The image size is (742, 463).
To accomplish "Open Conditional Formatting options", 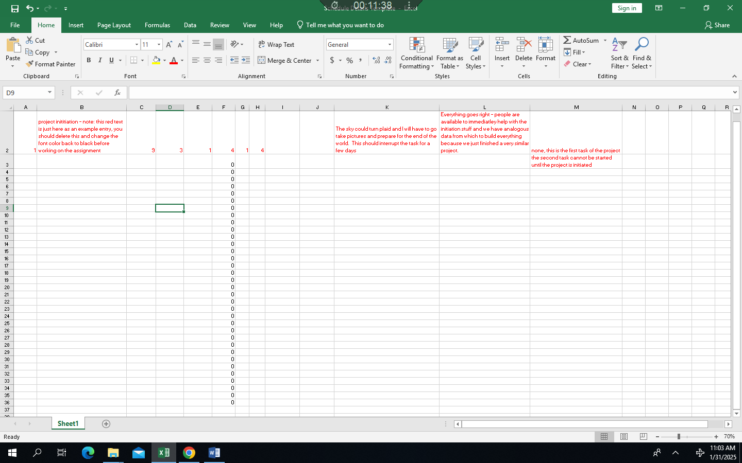I will point(416,54).
